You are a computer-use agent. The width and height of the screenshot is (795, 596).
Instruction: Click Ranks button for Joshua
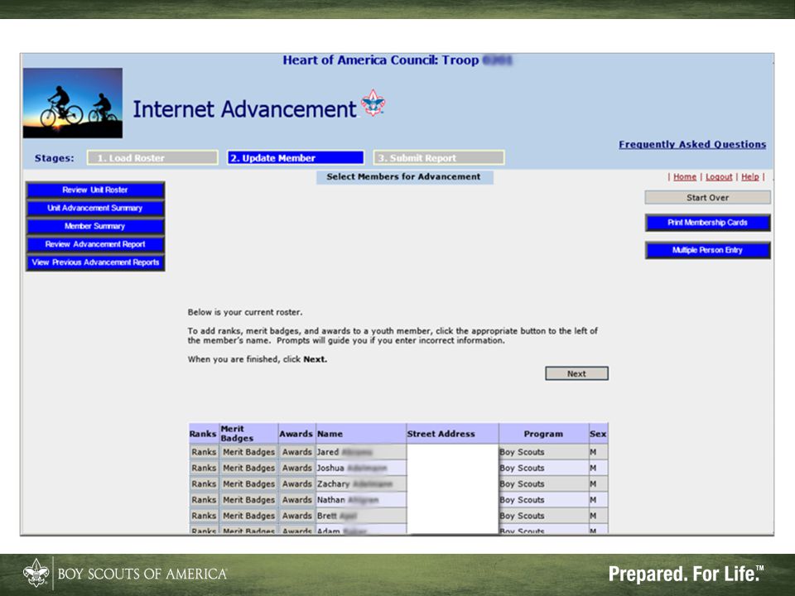point(204,468)
